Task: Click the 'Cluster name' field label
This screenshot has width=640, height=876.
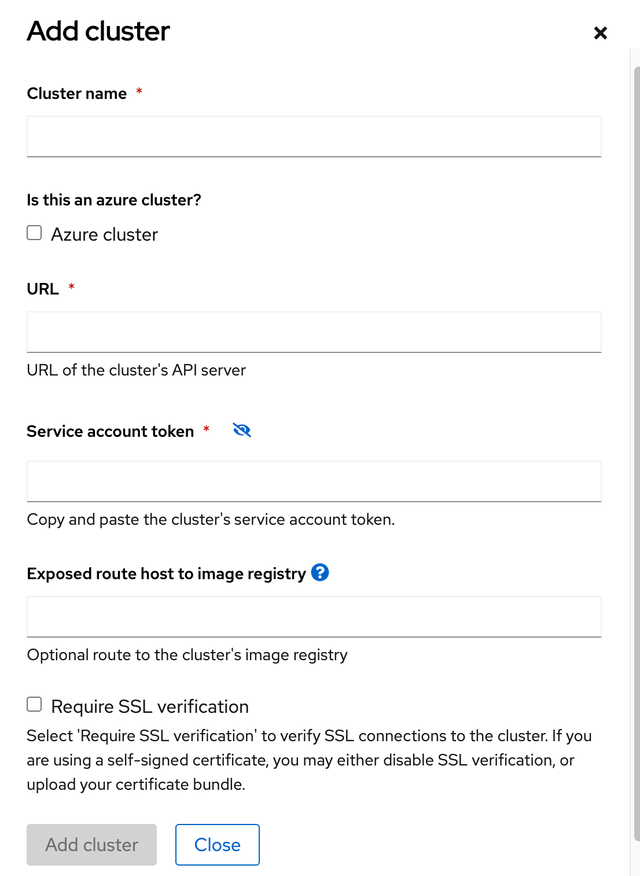Action: [x=77, y=93]
